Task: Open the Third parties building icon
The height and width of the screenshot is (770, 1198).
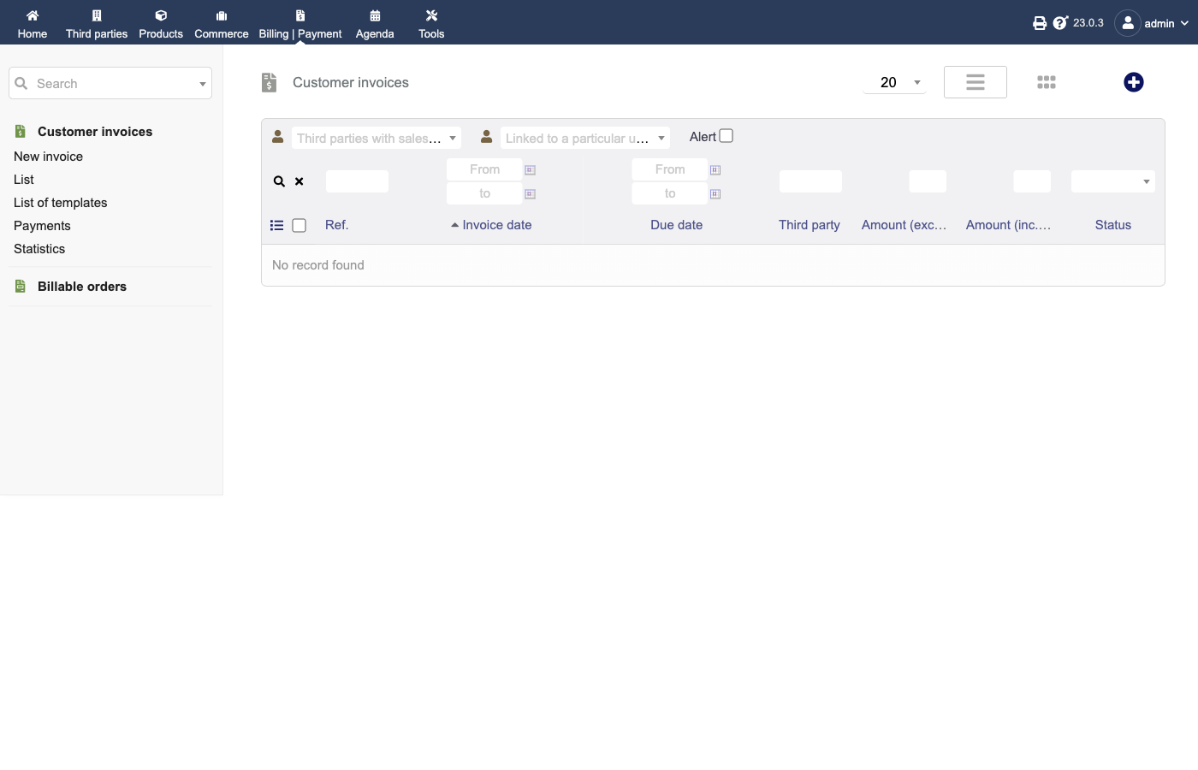Action: (97, 15)
